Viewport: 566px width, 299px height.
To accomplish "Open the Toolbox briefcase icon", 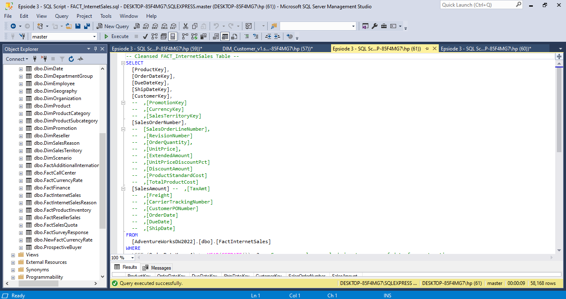I will click(x=384, y=26).
